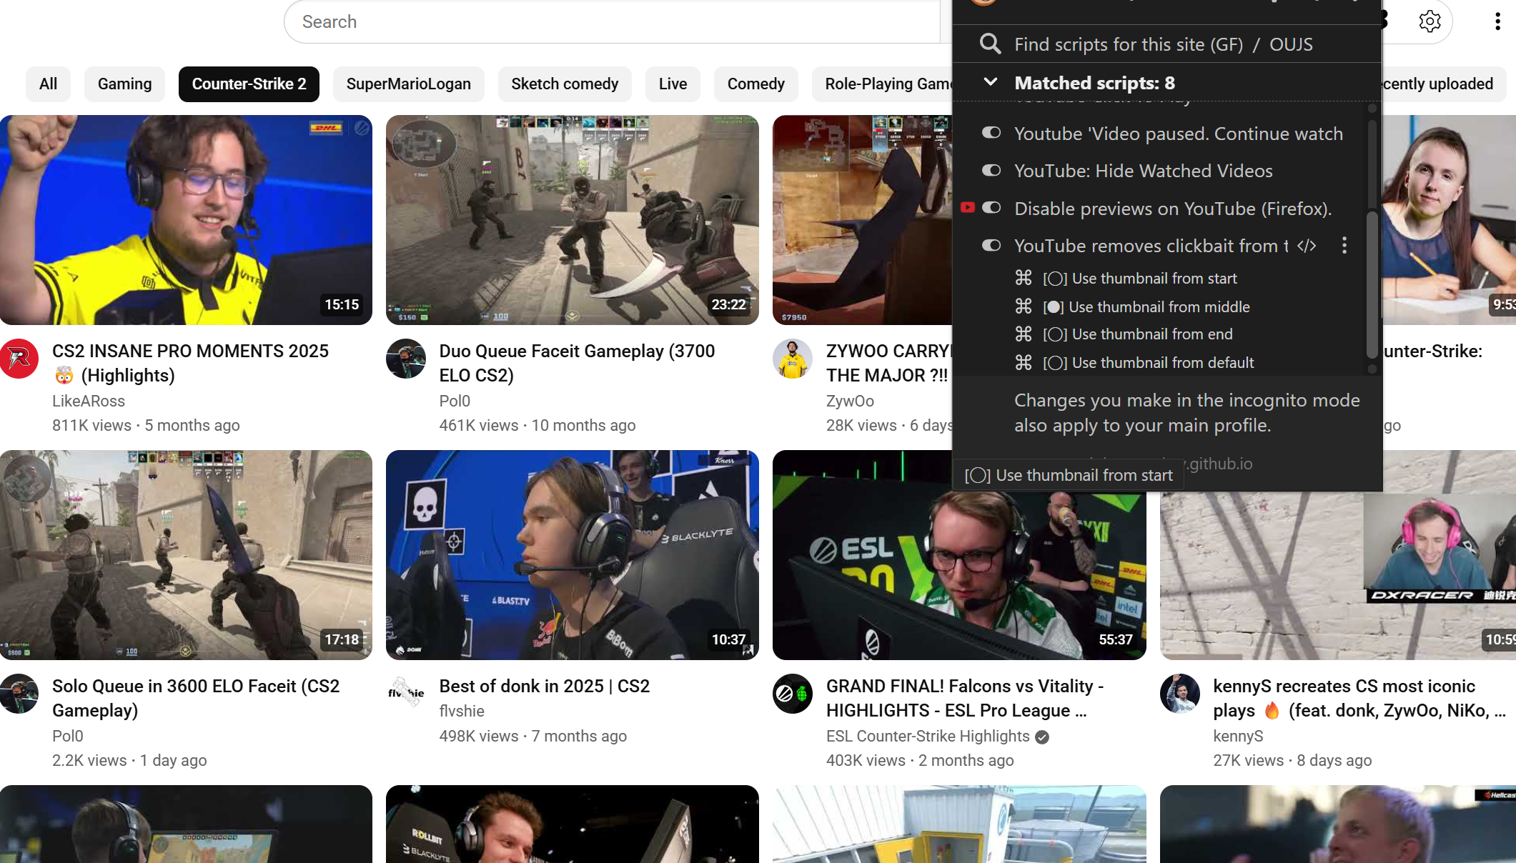The width and height of the screenshot is (1516, 863).
Task: Select Use thumbnail from end option
Action: coord(1137,334)
